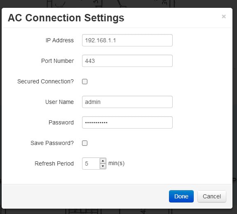Click the IP Address input field
Screen dimensions: 237x214
(x=127, y=40)
